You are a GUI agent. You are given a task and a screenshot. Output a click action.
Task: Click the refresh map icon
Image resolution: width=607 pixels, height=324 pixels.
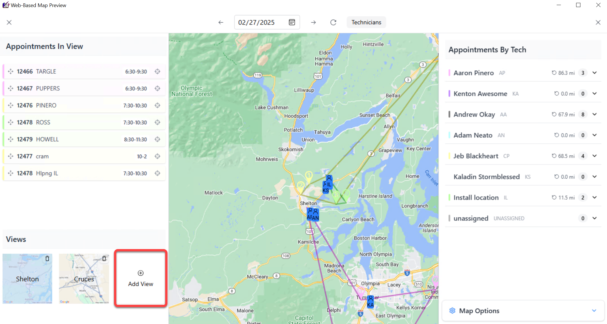click(333, 22)
